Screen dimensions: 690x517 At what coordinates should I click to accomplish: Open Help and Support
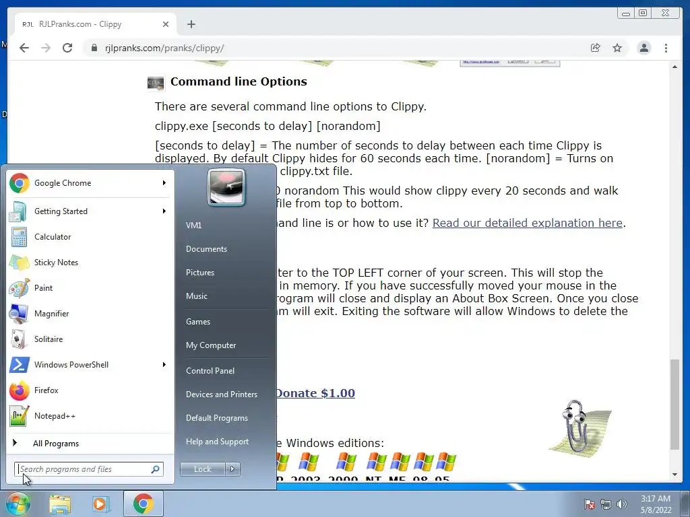(x=217, y=442)
